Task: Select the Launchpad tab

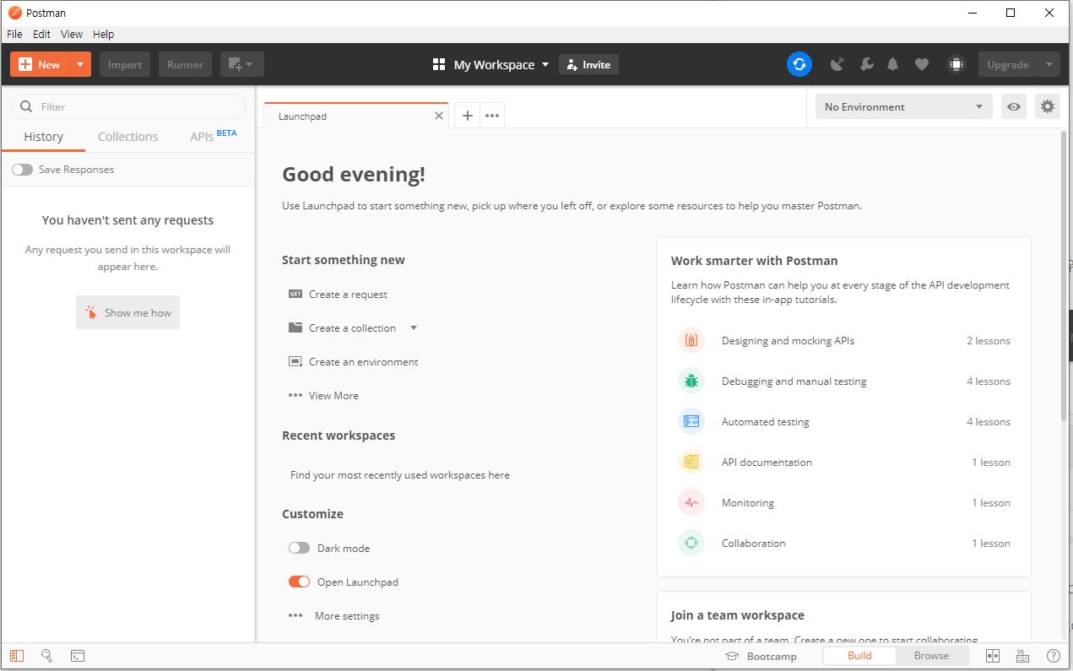Action: (355, 116)
